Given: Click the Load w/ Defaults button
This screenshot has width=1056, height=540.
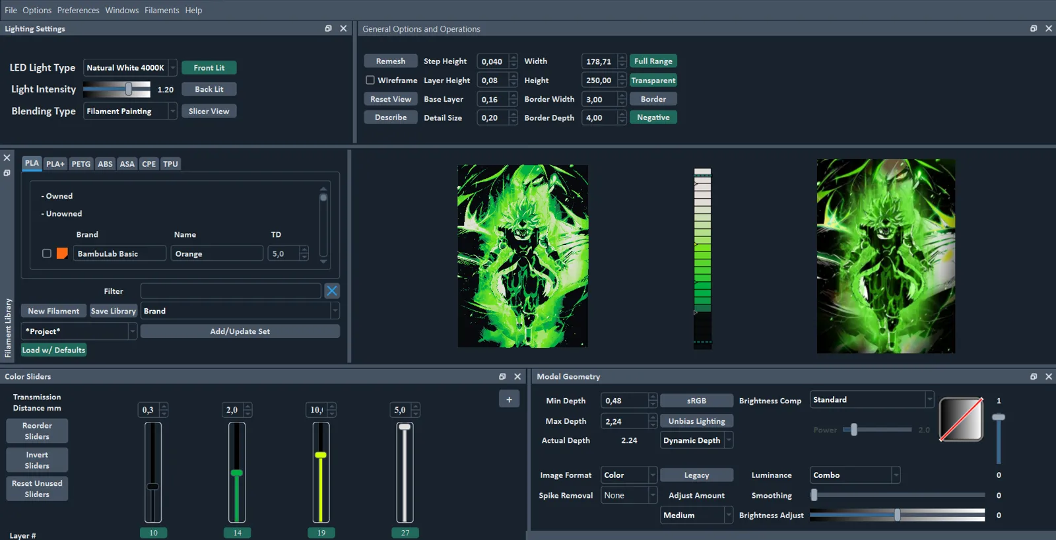Looking at the screenshot, I should (x=53, y=350).
